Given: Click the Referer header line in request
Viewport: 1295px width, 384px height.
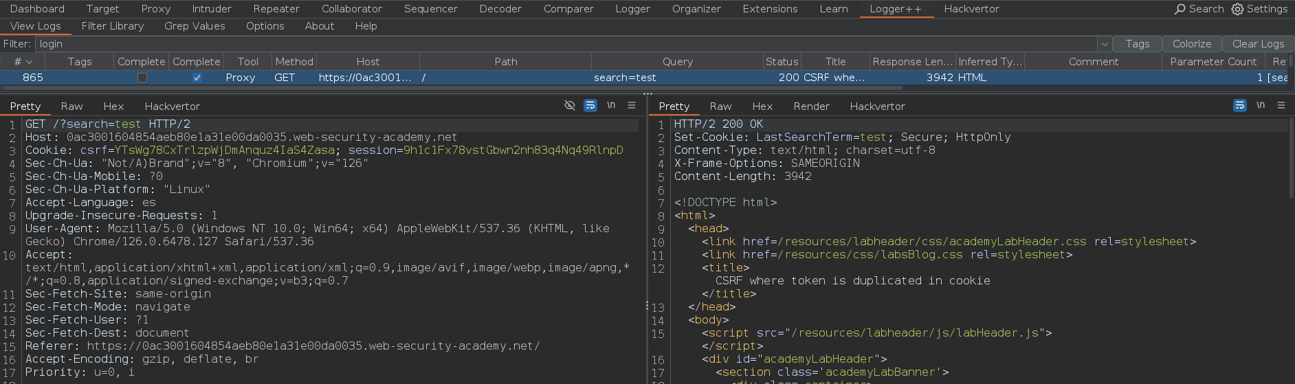Looking at the screenshot, I should coord(283,346).
